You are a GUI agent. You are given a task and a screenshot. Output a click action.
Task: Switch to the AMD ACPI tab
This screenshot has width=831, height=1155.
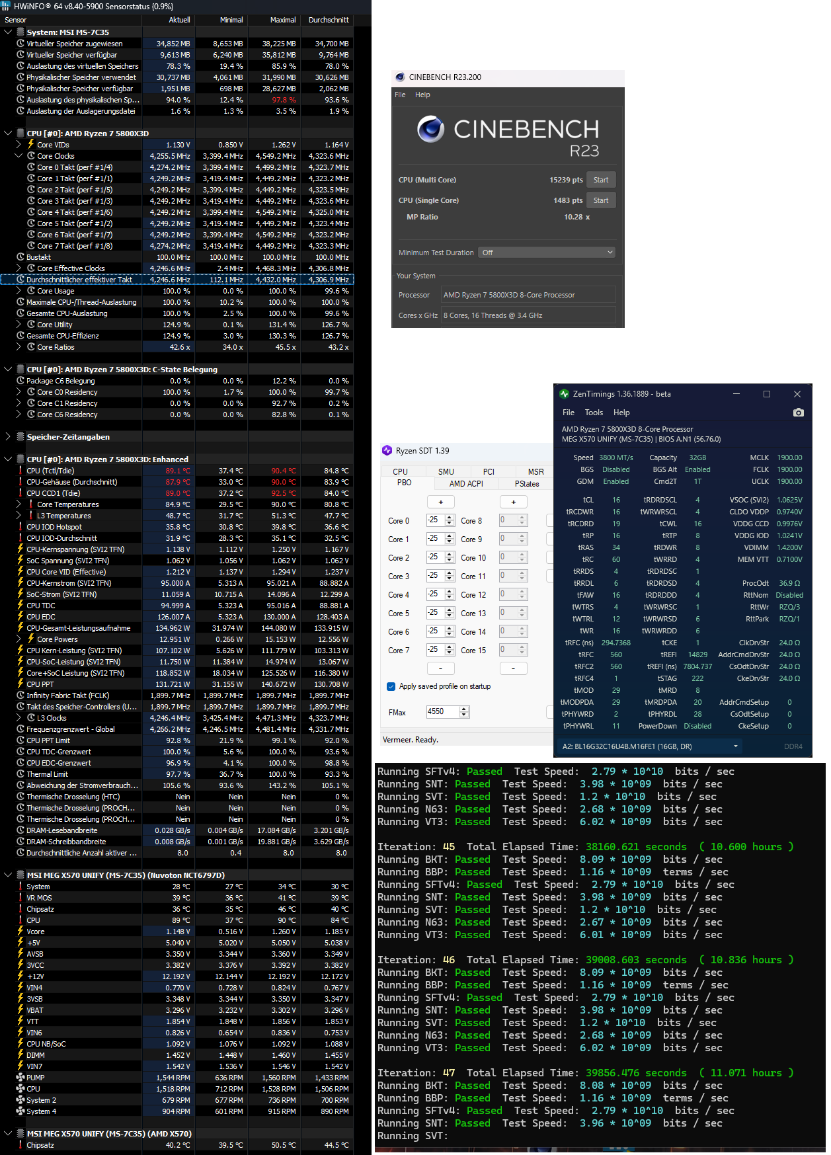(x=466, y=483)
